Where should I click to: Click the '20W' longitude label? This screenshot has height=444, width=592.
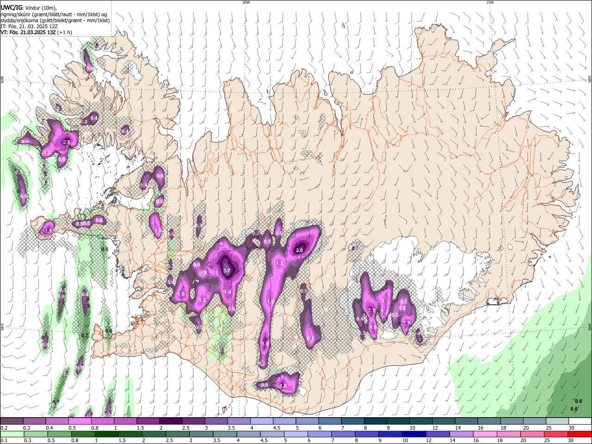[246, 2]
